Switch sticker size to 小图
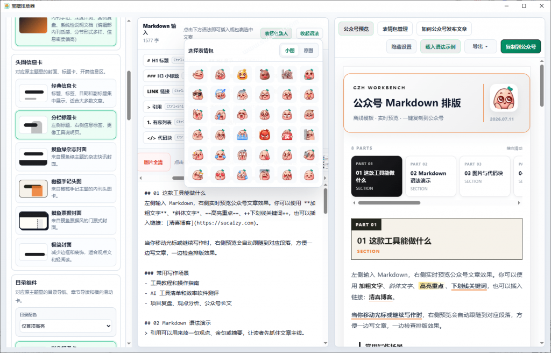Screen dimensions: 551x353 289,51
